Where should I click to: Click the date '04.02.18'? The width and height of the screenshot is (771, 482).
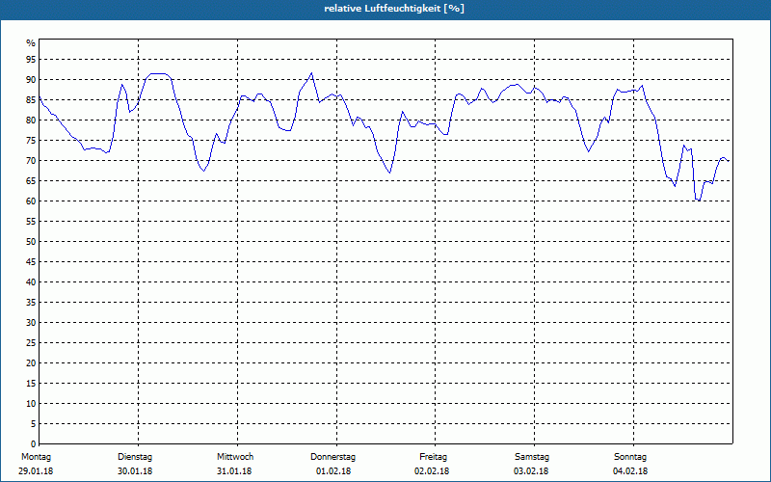coord(630,471)
